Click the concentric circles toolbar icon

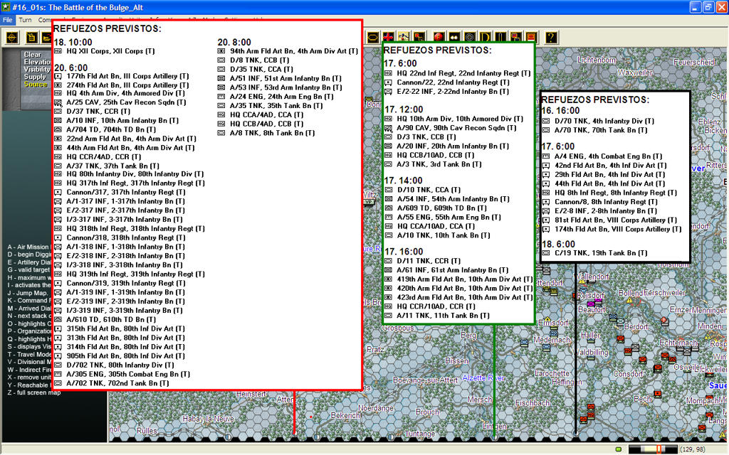tap(470, 36)
